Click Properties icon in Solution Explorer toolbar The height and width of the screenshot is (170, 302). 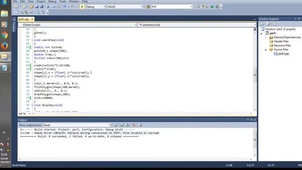262,24
